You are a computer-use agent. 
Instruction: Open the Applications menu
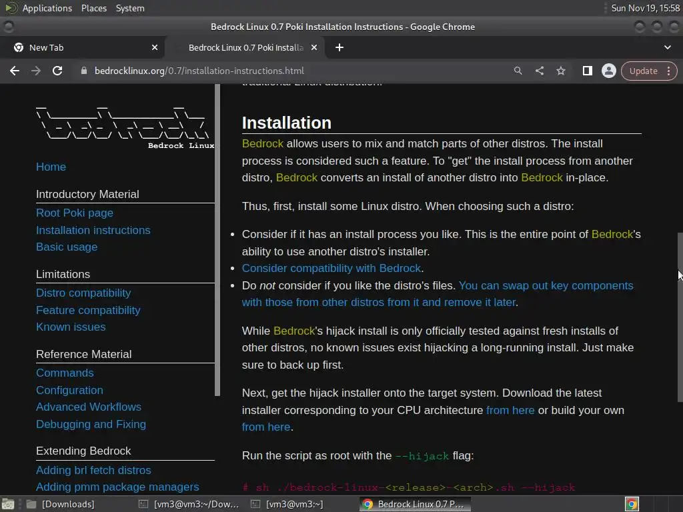47,8
